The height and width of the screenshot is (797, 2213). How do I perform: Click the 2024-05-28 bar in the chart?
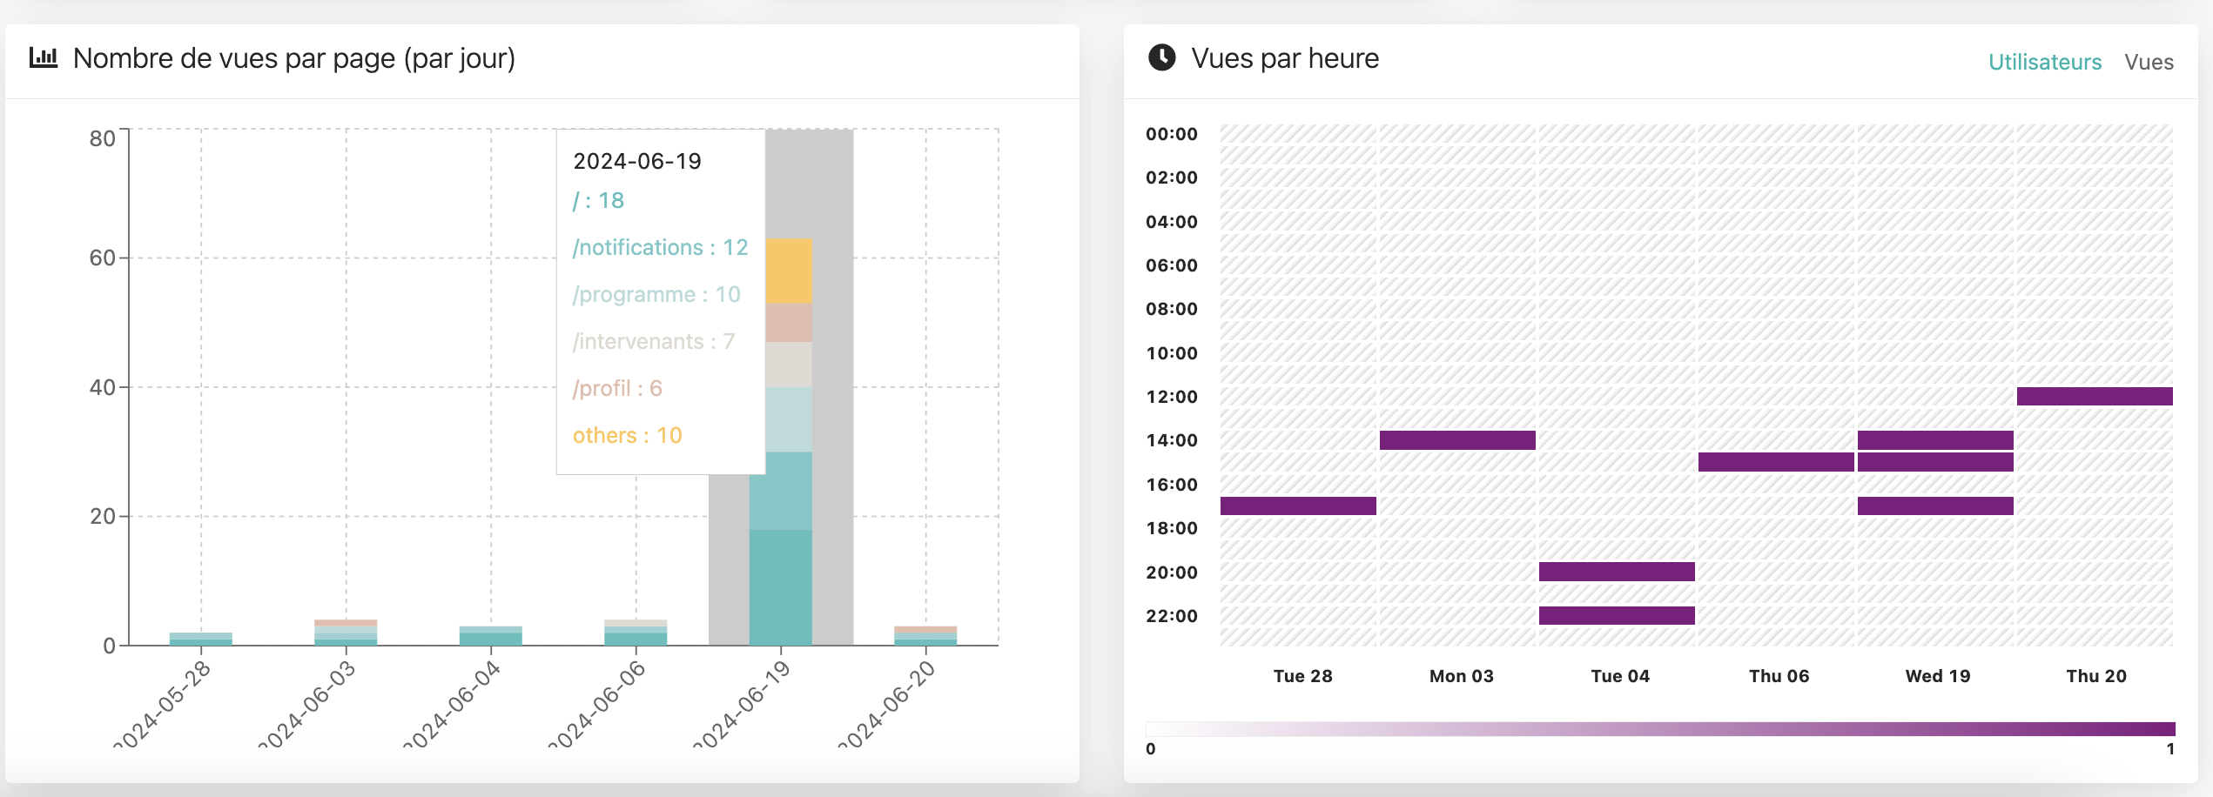[x=201, y=640]
